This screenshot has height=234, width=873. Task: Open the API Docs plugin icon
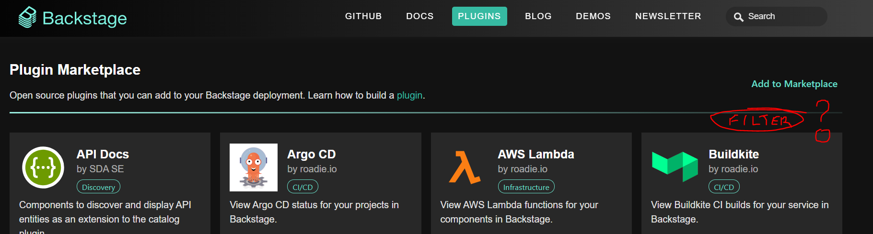click(x=43, y=167)
